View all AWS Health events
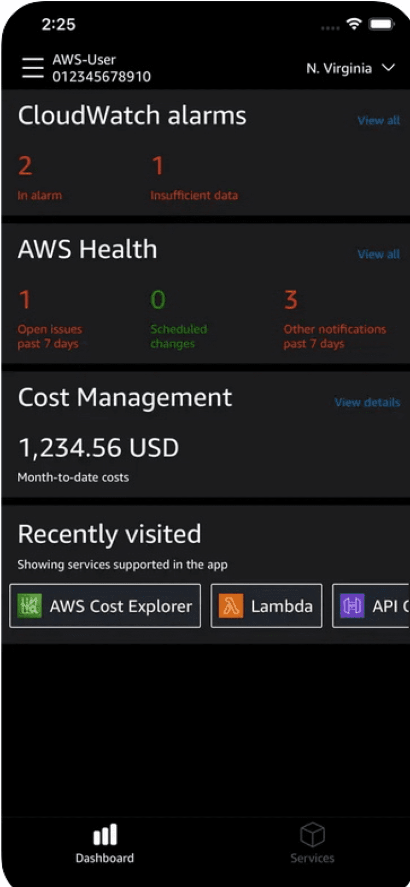Image resolution: width=410 pixels, height=887 pixels. 378,254
